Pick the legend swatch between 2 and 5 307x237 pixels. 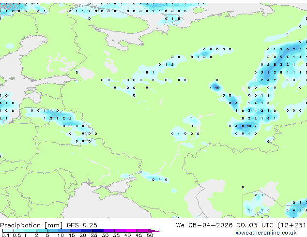click(42, 231)
